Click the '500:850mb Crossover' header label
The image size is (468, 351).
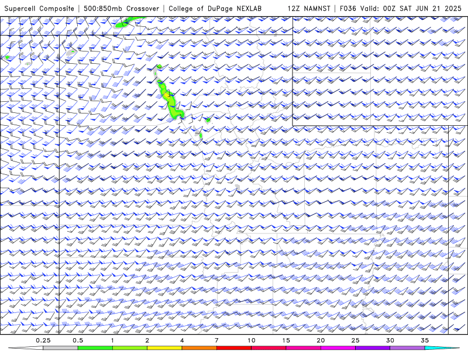click(x=122, y=9)
